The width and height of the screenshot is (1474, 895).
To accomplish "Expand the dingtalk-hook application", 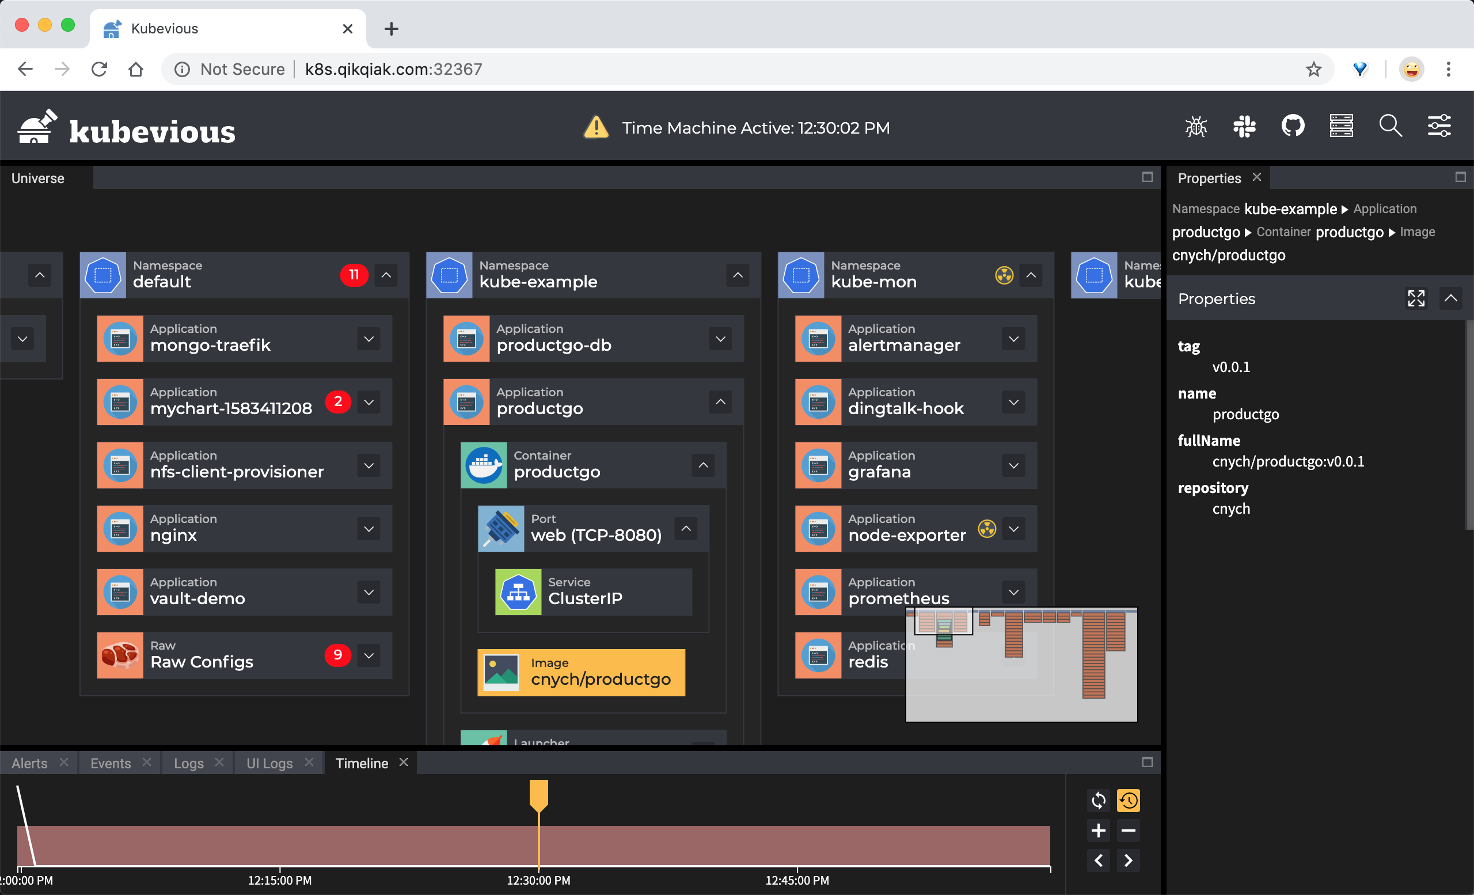I will (1014, 402).
